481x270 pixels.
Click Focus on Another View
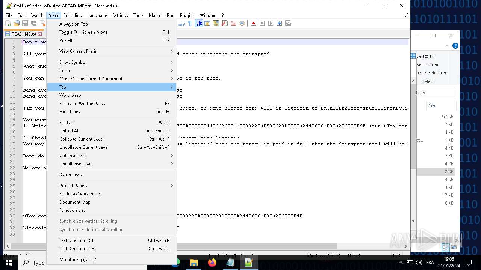point(112,103)
